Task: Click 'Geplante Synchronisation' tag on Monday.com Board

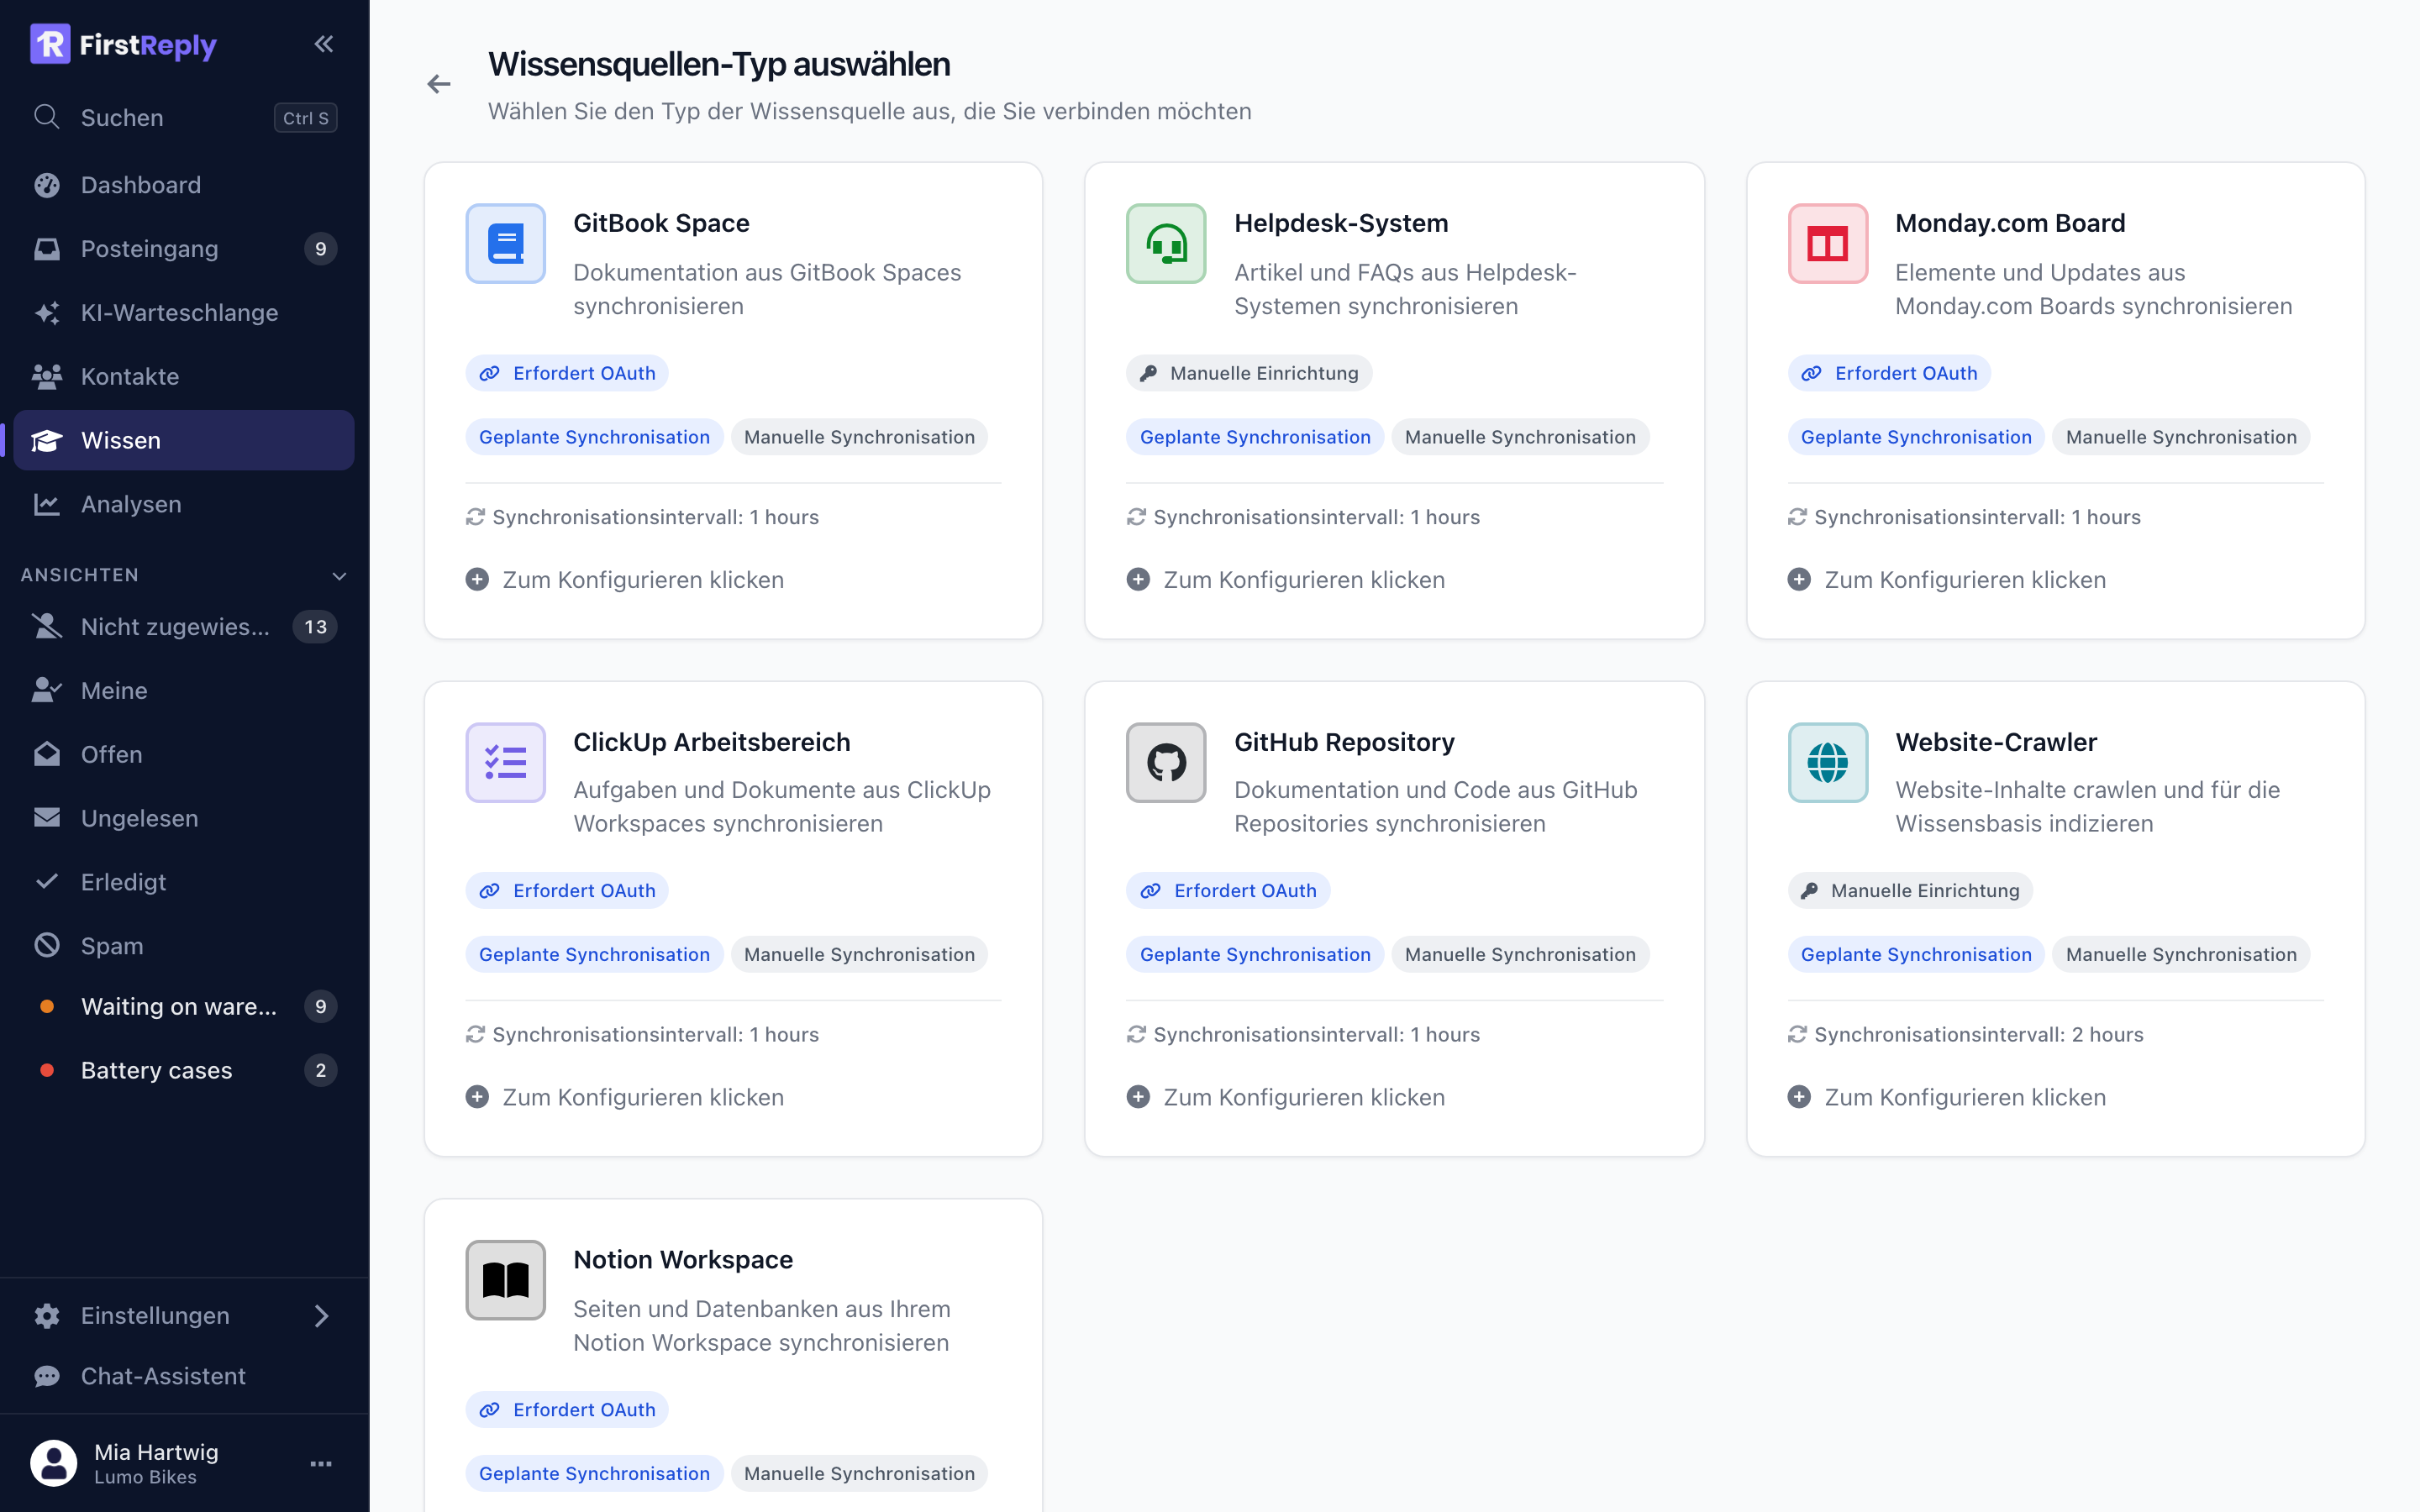Action: click(1916, 437)
